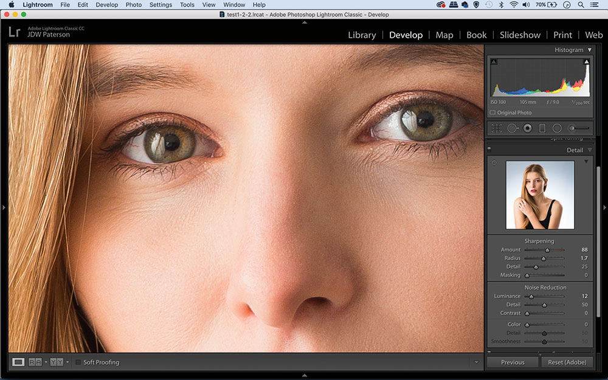Viewport: 608px width, 380px height.
Task: Select the Graduated Filter tool
Action: [x=542, y=128]
